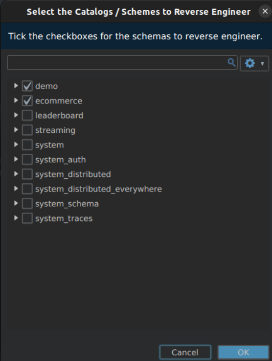
Task: Expand the ecommerce tree node
Action: [x=16, y=100]
